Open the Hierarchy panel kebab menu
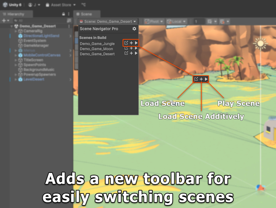Viewport: 276px width, 208px height. [69, 14]
